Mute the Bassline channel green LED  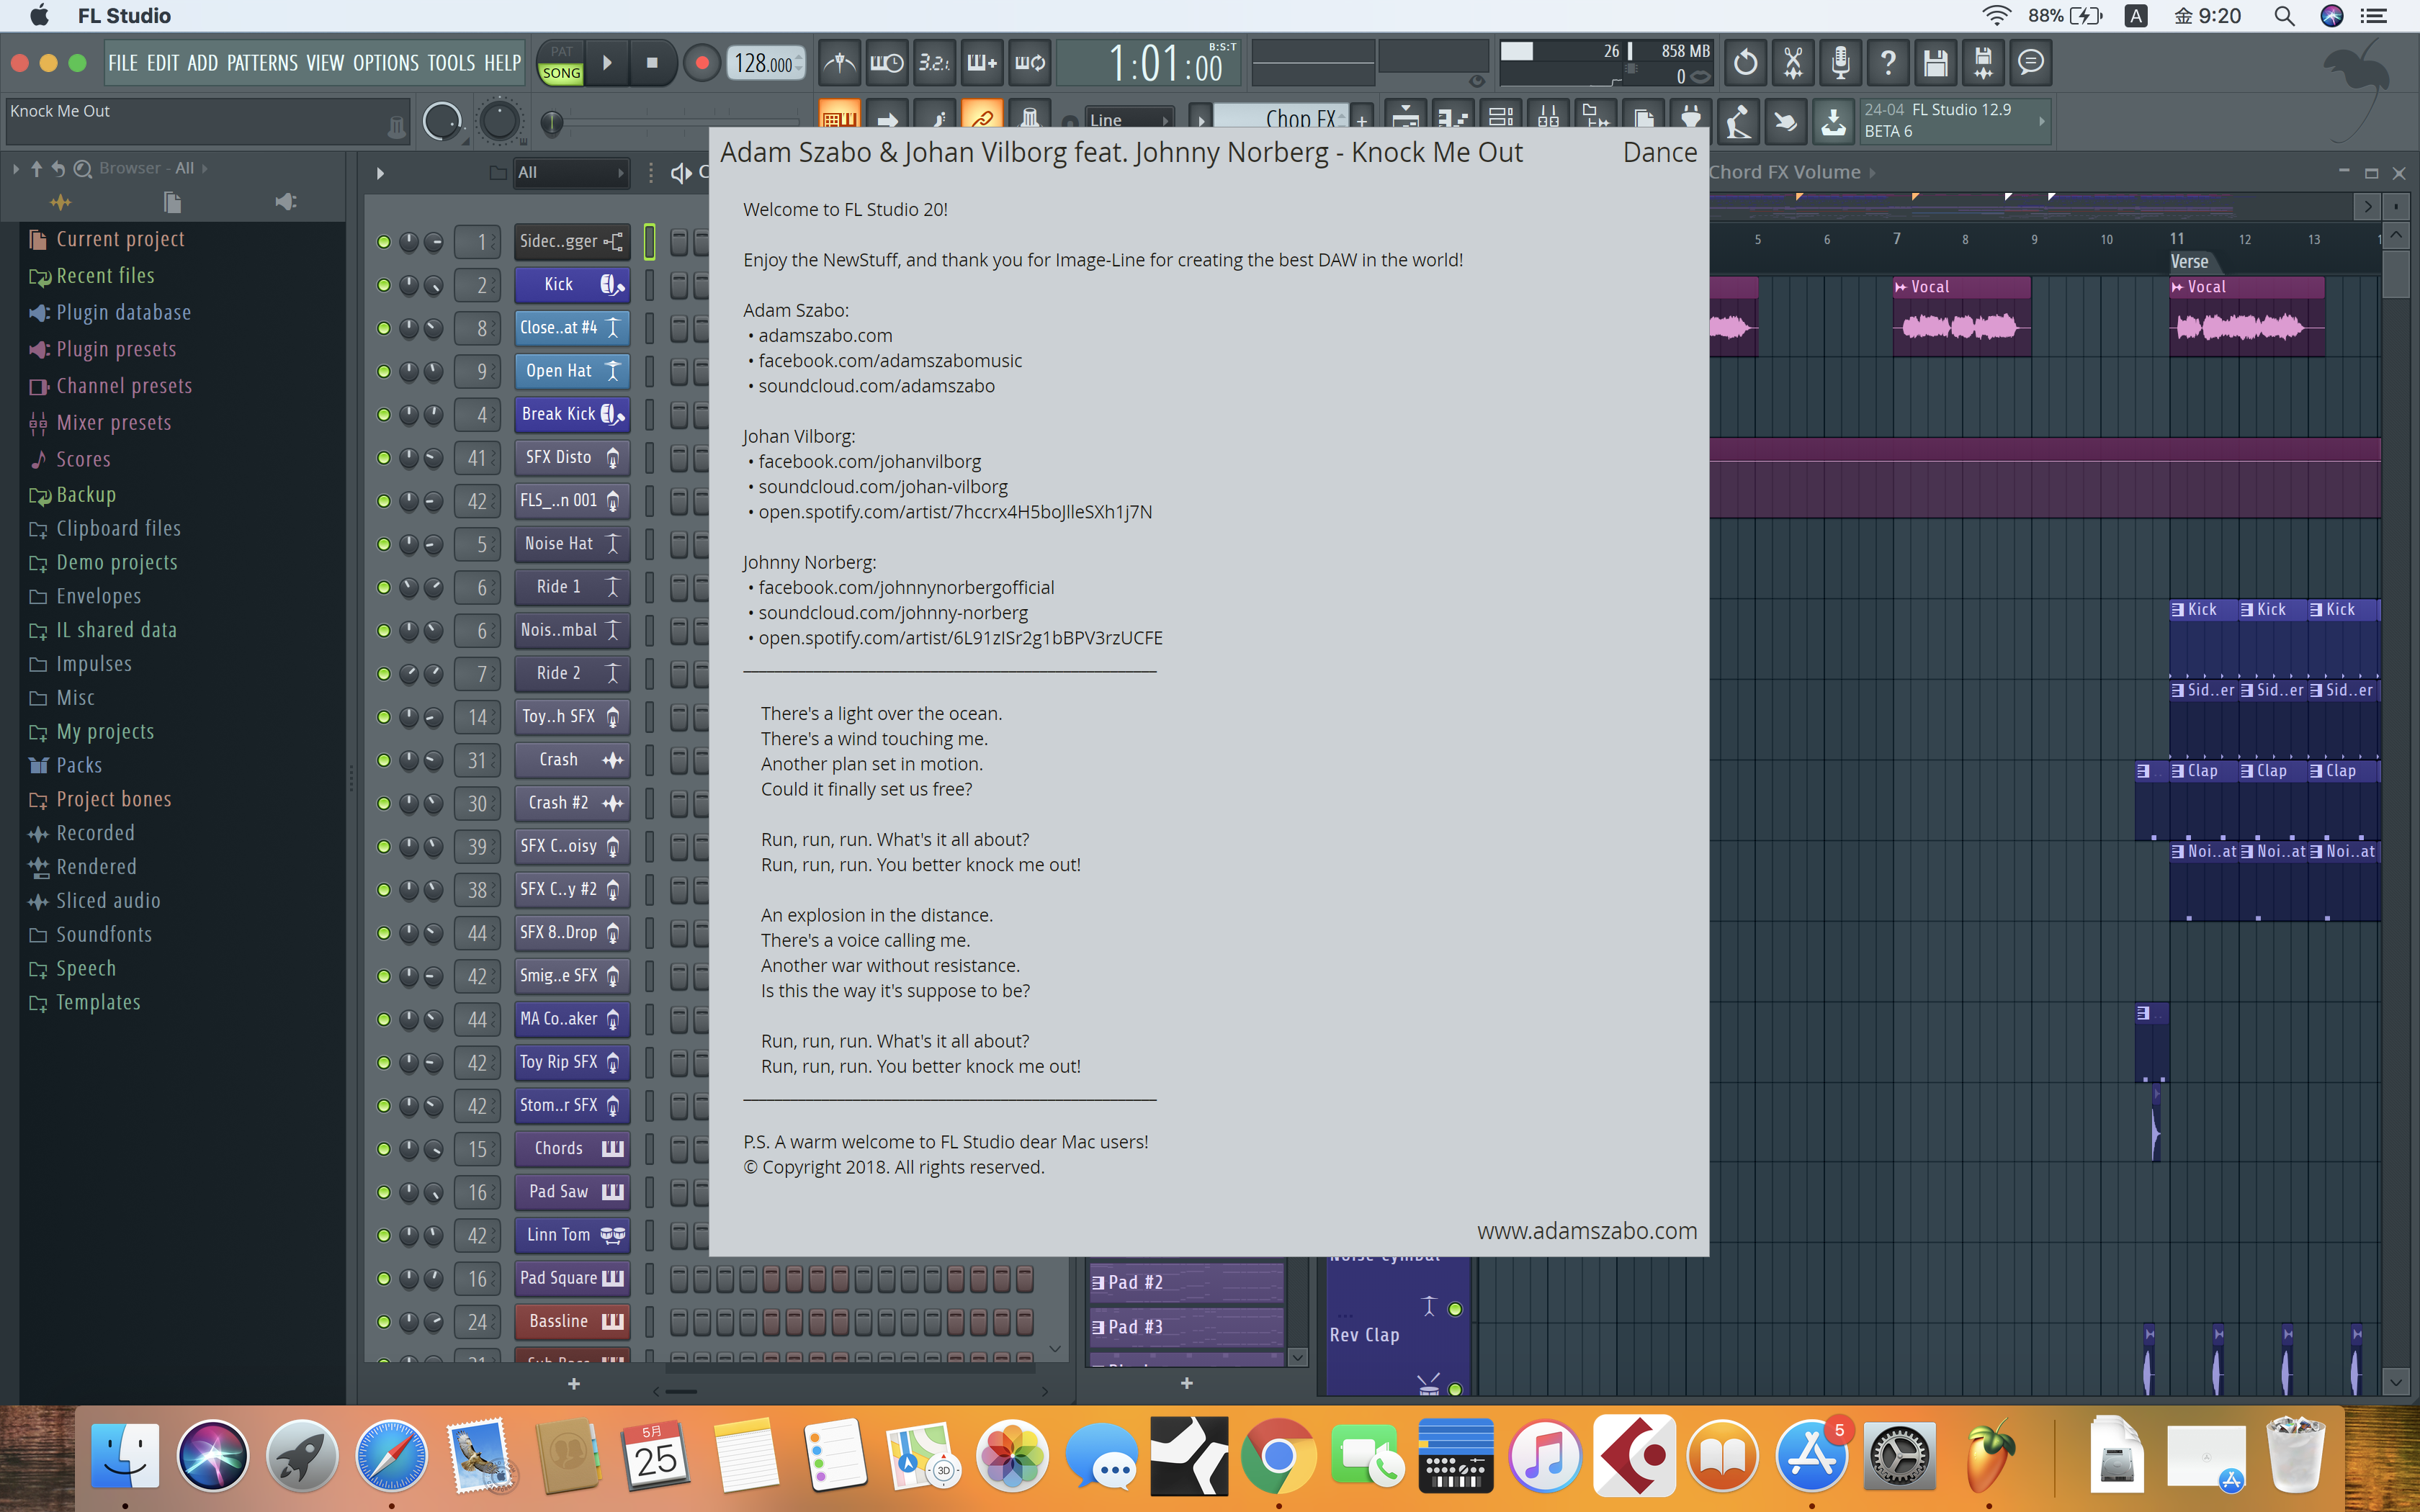pos(383,1322)
